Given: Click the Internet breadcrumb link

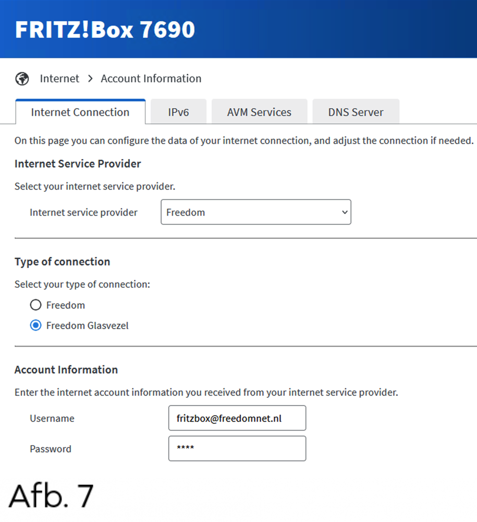Looking at the screenshot, I should click(x=59, y=79).
